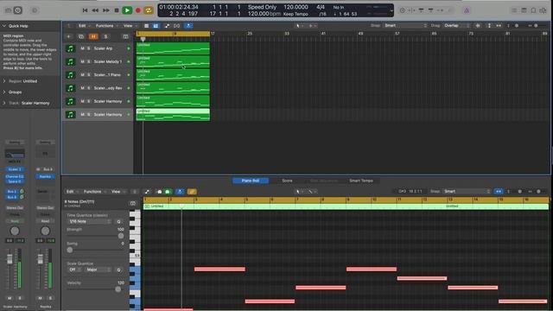
Task: Switch to the Score tab
Action: tap(287, 181)
